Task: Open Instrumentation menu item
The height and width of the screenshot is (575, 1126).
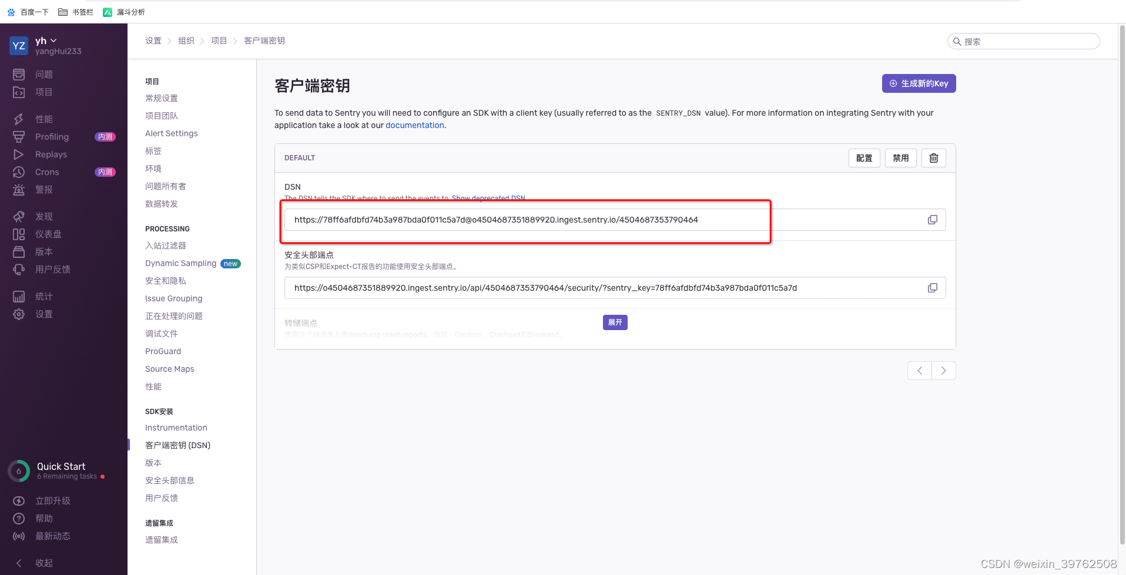Action: 176,428
